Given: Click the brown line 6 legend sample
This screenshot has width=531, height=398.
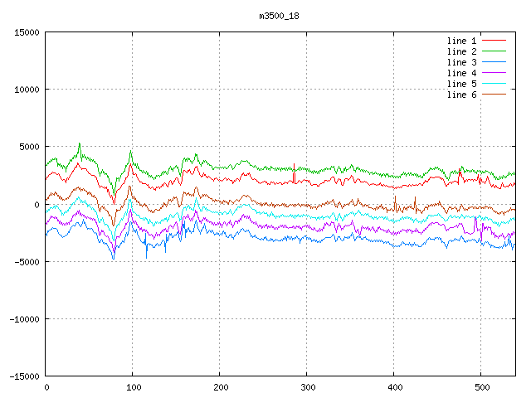Looking at the screenshot, I should (494, 95).
